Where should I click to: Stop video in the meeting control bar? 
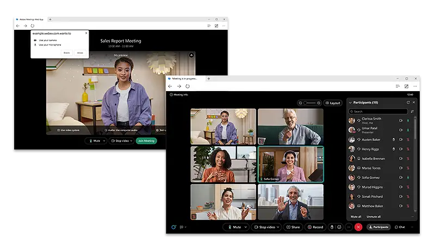click(265, 227)
